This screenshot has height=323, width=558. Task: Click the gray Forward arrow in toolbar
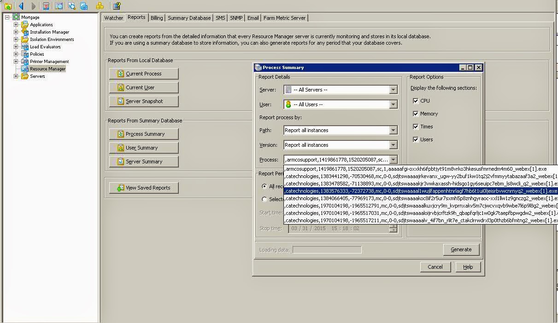pyautogui.click(x=33, y=6)
